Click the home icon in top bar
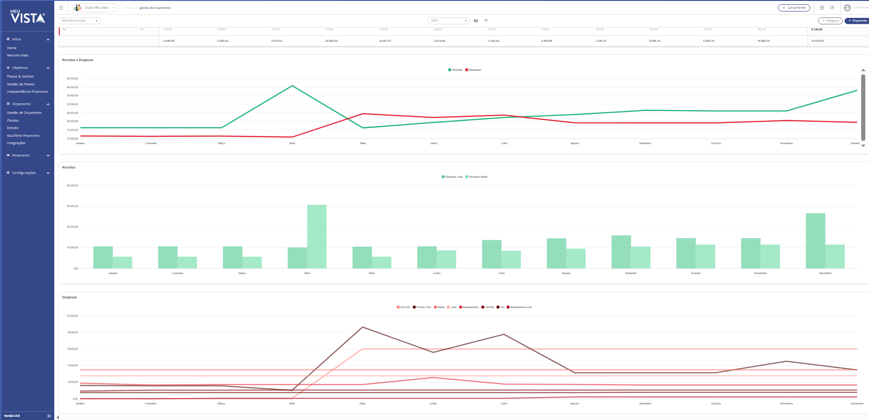Image resolution: width=869 pixels, height=420 pixels. [x=61, y=8]
